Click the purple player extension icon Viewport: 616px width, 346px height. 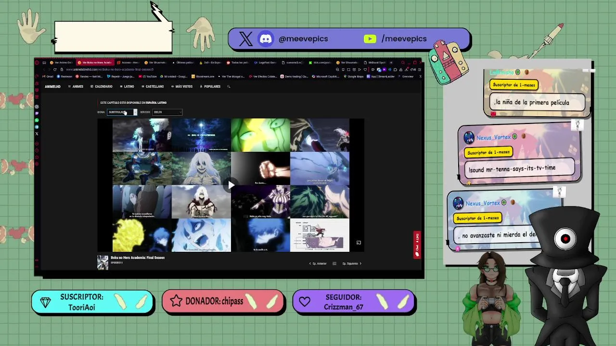point(384,70)
